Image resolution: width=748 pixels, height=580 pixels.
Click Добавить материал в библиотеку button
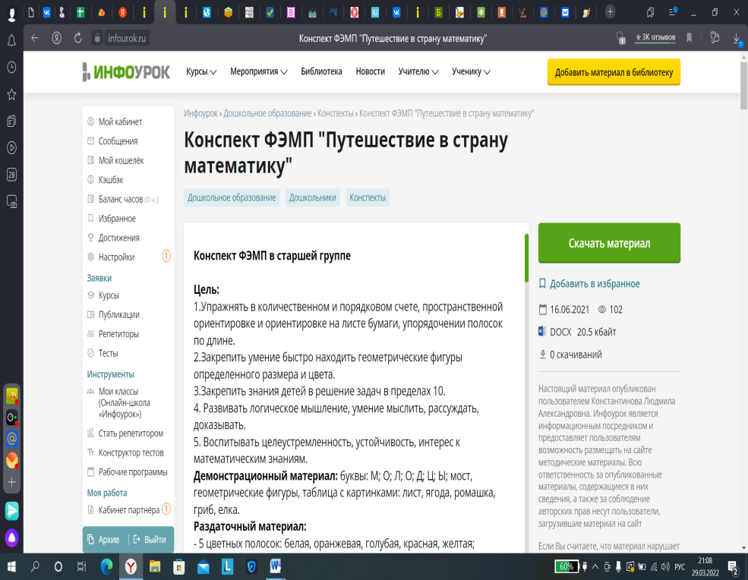tap(614, 72)
